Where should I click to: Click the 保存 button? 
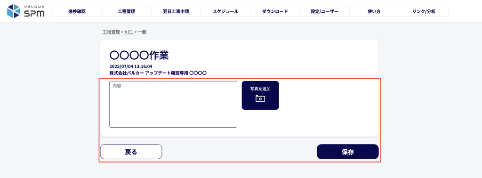coord(348,152)
